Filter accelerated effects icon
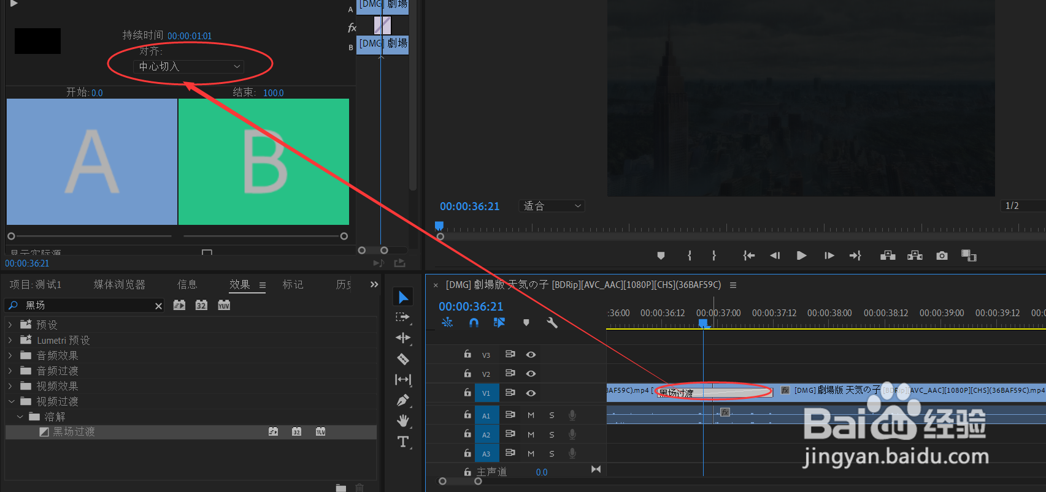The width and height of the screenshot is (1046, 492). [179, 305]
